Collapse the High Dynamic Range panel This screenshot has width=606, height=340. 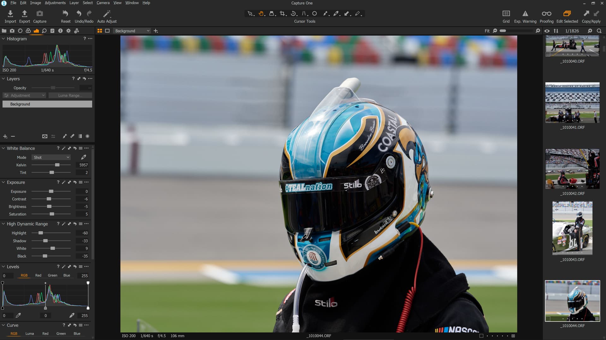point(3,224)
